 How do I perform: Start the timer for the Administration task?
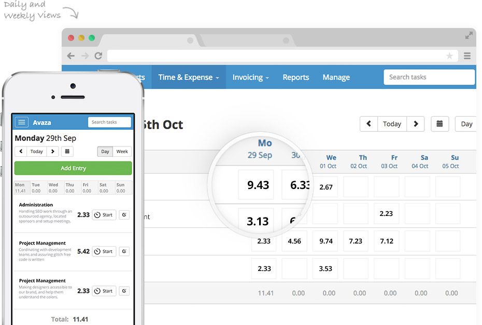click(x=103, y=214)
